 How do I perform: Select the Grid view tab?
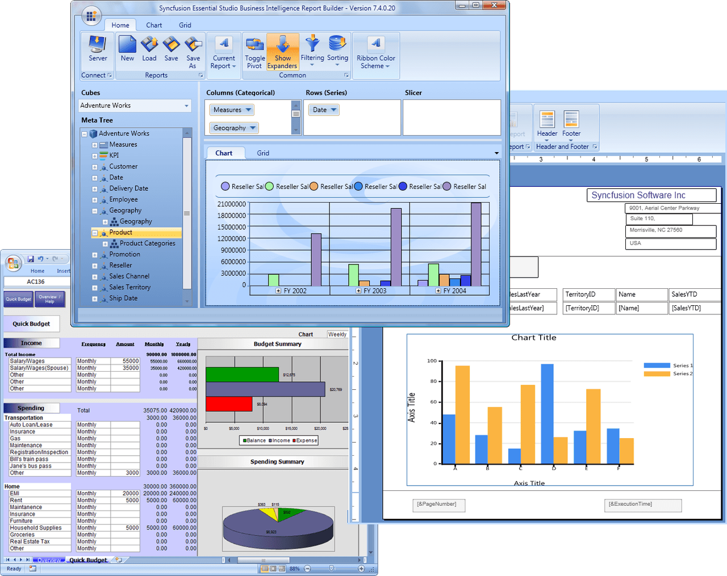click(x=263, y=153)
